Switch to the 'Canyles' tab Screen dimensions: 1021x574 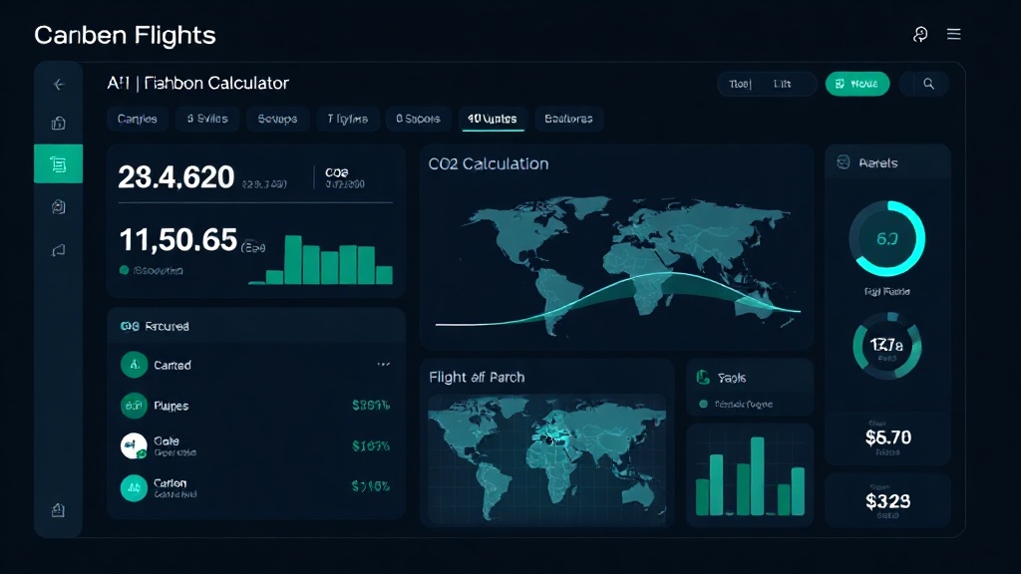[x=138, y=120]
